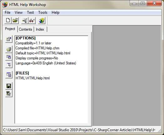Open the Tools menu

tap(43, 12)
